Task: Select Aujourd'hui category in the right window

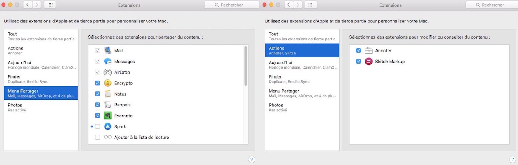Action: [x=302, y=64]
